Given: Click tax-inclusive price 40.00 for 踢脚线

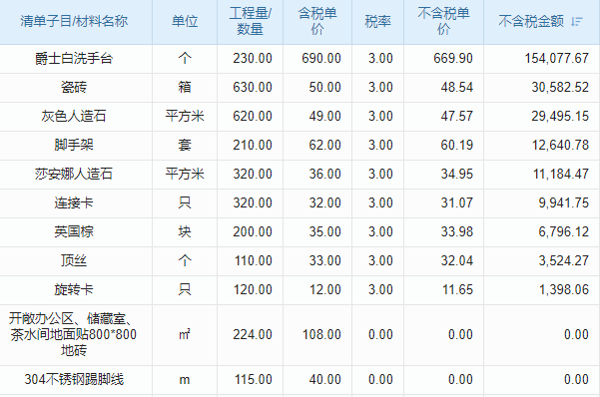Looking at the screenshot, I should 324,379.
